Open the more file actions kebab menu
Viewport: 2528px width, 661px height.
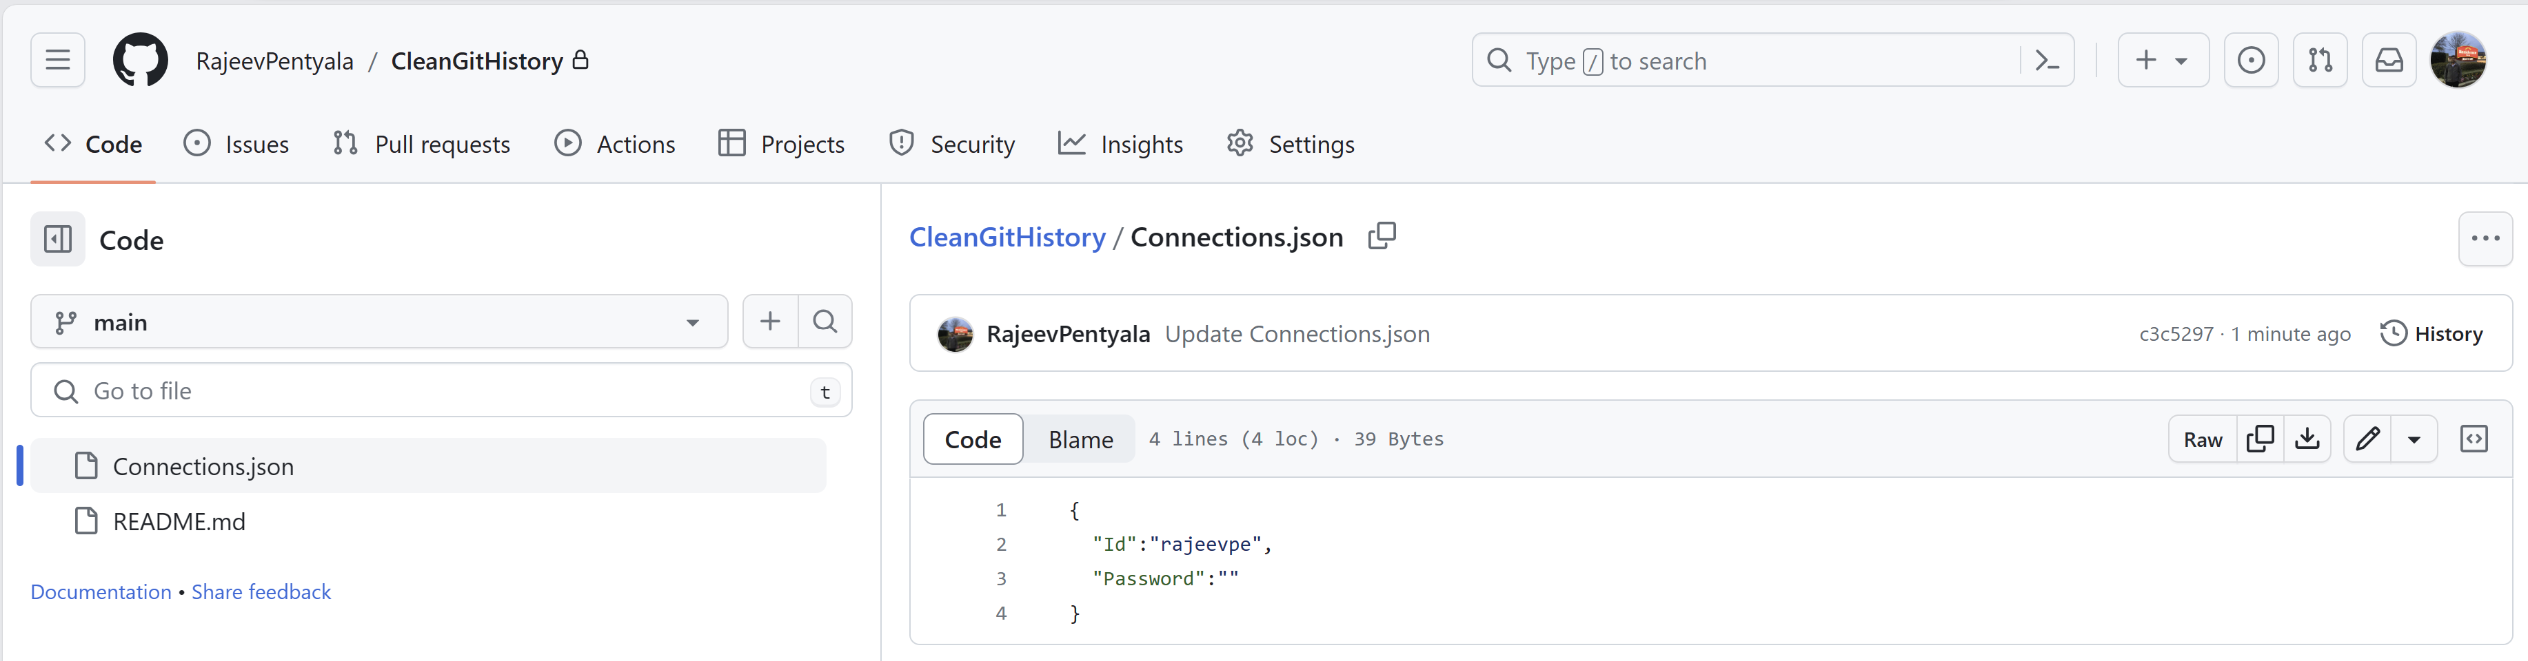click(2486, 238)
